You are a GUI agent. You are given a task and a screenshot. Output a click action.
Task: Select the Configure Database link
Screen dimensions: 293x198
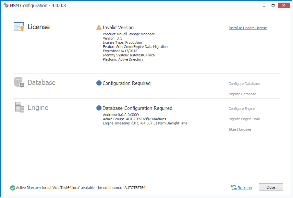pyautogui.click(x=244, y=84)
